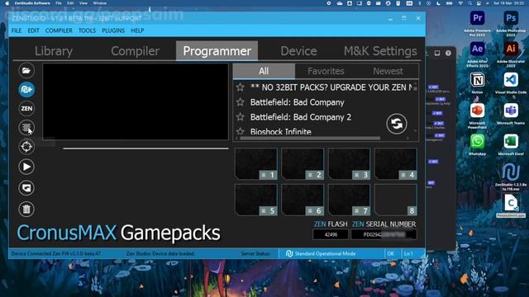Open WhatsApp desktop icon
This screenshot has height=297, width=529.
tap(477, 142)
